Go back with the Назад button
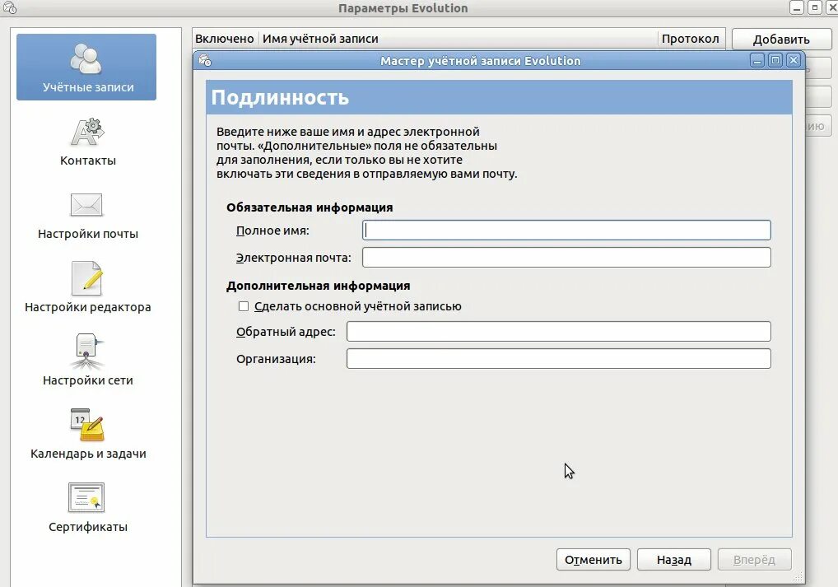The height and width of the screenshot is (587, 838). [x=674, y=559]
